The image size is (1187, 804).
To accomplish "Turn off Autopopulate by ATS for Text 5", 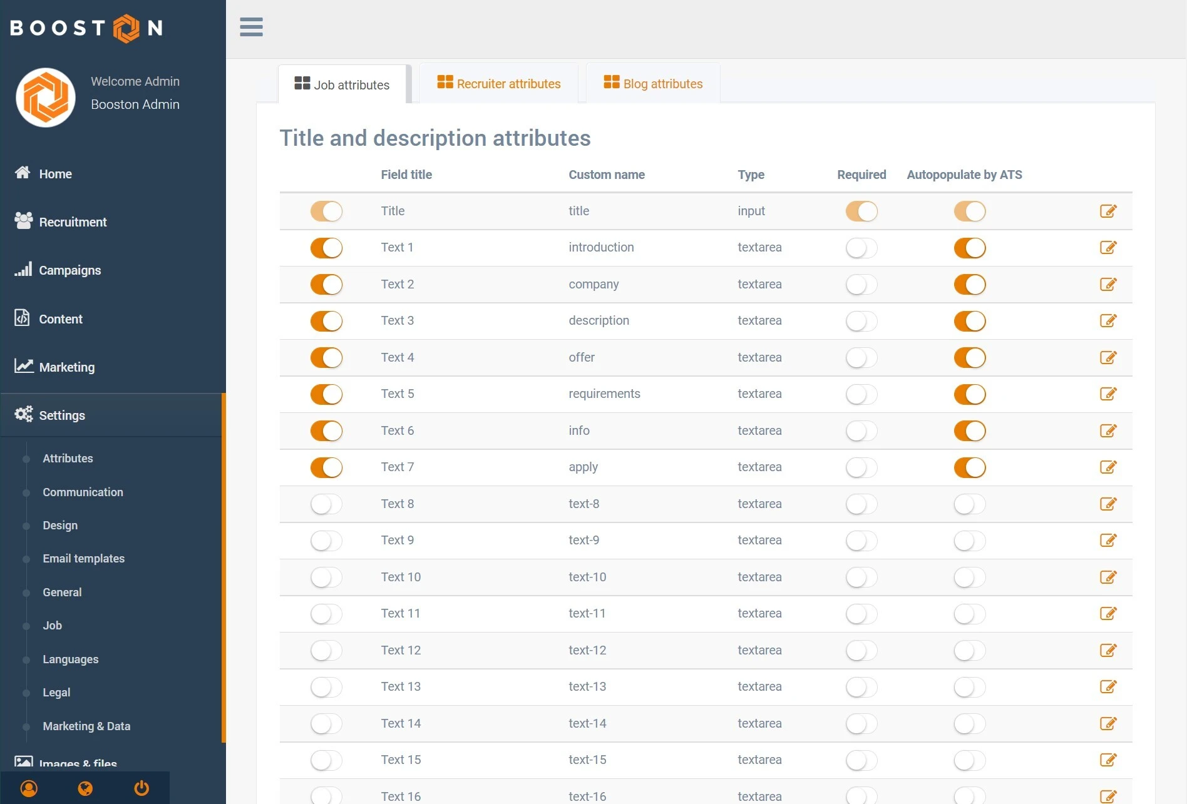I will point(969,394).
